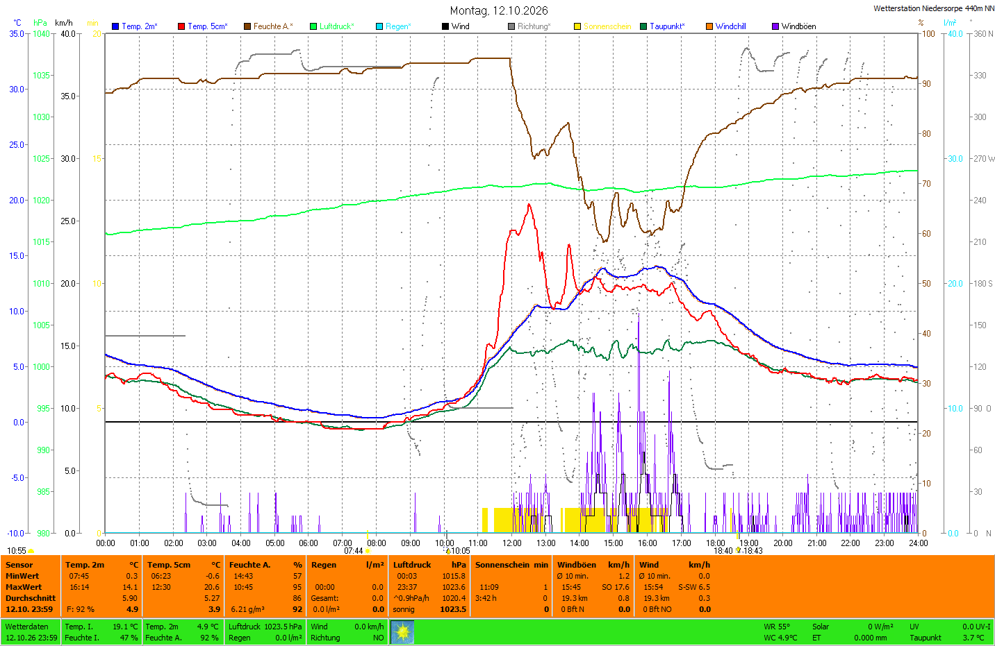Screen dimensions: 995x646
Task: Click the 'Solar' label in green bar
Action: (x=821, y=627)
